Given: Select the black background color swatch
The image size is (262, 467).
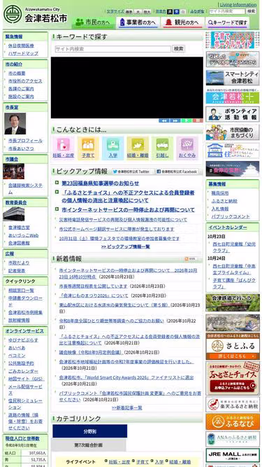Looking at the screenshot, I should click(170, 11).
